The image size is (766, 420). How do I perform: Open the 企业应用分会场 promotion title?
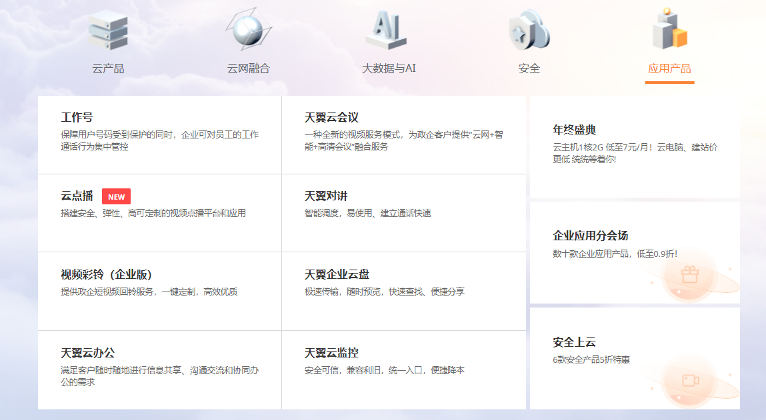591,236
